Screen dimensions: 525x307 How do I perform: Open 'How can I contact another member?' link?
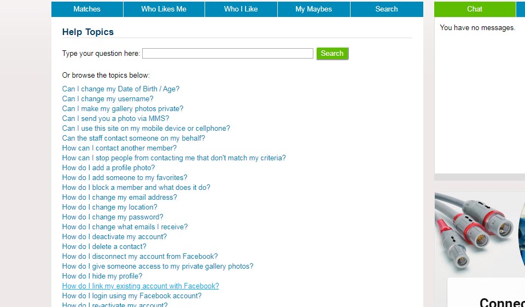pyautogui.click(x=119, y=148)
